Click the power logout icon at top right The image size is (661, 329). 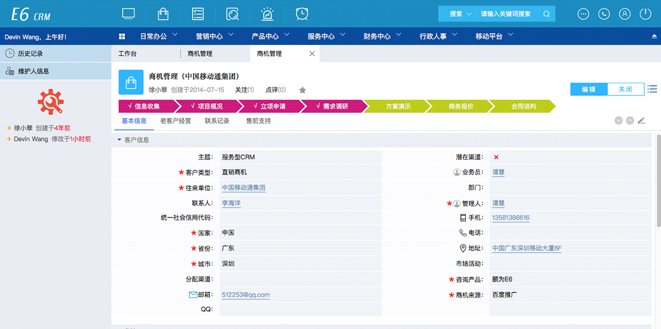[645, 13]
